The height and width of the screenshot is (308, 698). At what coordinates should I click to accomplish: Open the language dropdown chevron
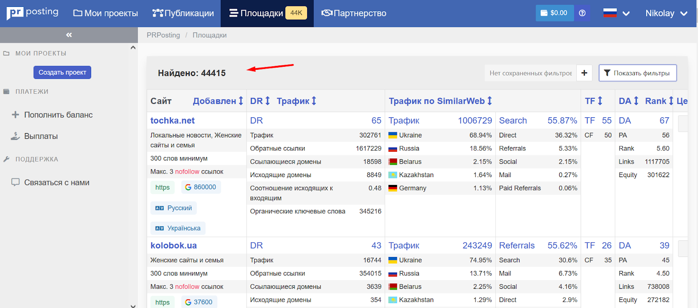pyautogui.click(x=626, y=14)
